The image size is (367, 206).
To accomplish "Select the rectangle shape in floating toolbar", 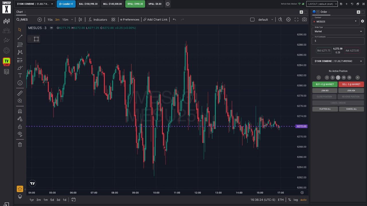I will (x=36, y=39).
